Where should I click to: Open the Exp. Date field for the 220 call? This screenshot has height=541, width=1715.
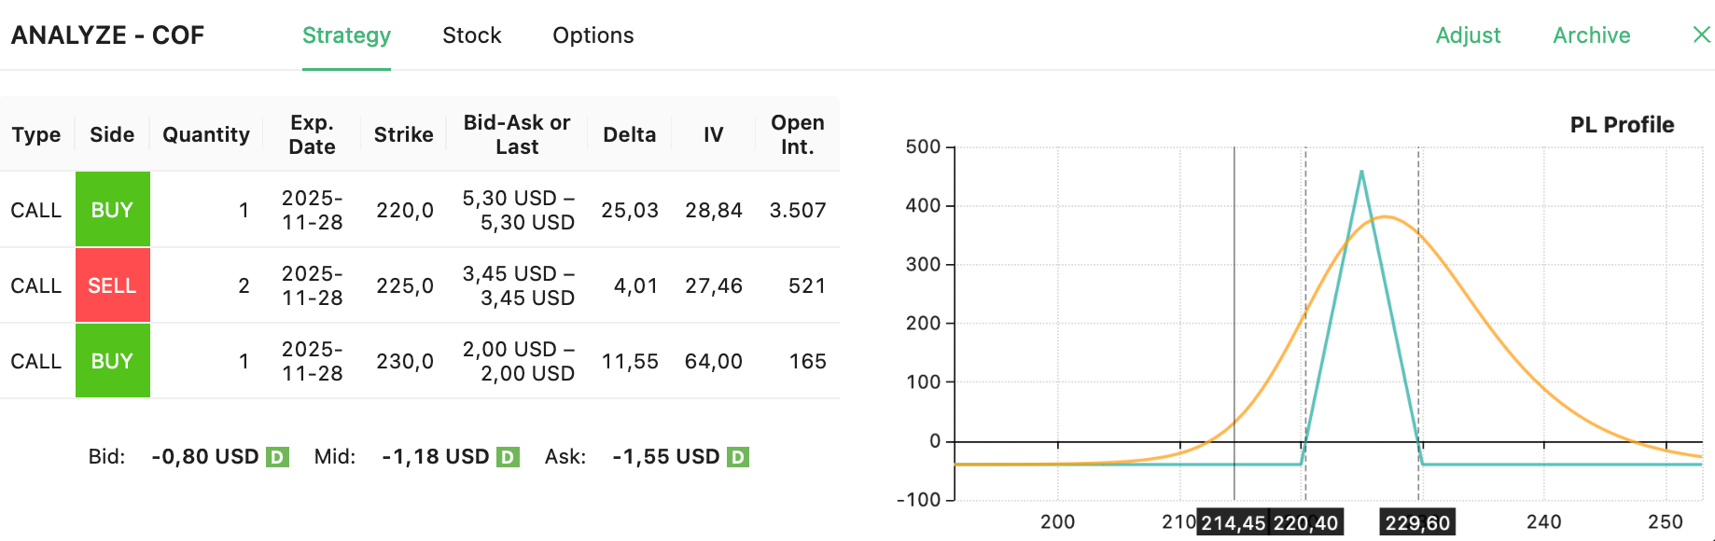coord(312,209)
